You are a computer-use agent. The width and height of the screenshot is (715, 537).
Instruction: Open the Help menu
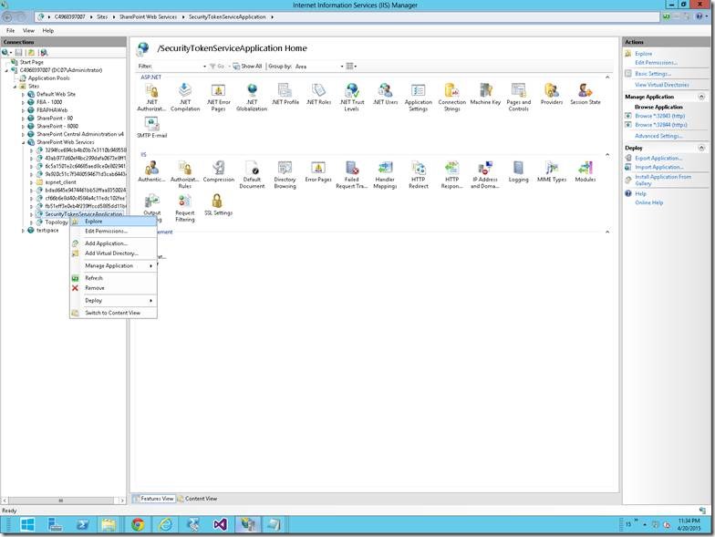click(x=47, y=31)
